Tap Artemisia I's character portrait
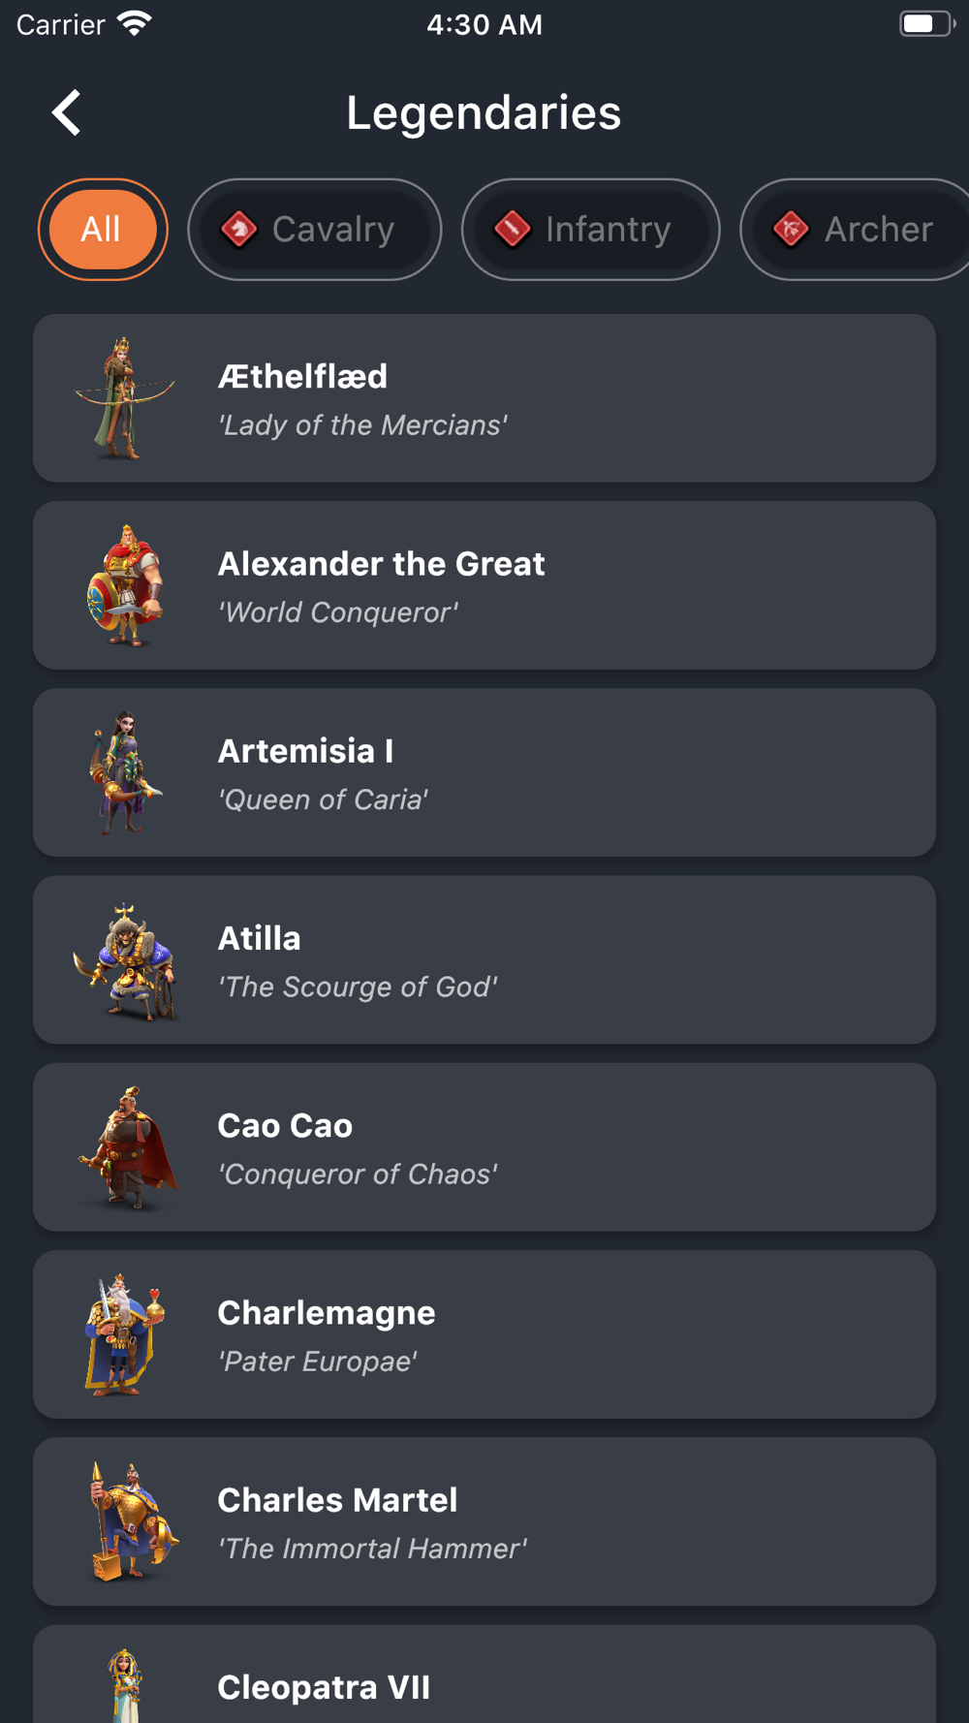The image size is (969, 1723). click(124, 772)
